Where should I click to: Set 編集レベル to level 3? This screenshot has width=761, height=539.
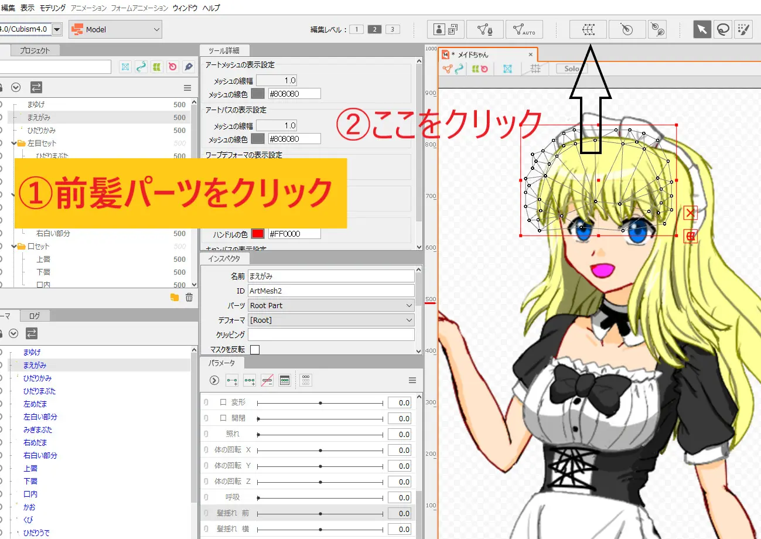click(x=392, y=28)
